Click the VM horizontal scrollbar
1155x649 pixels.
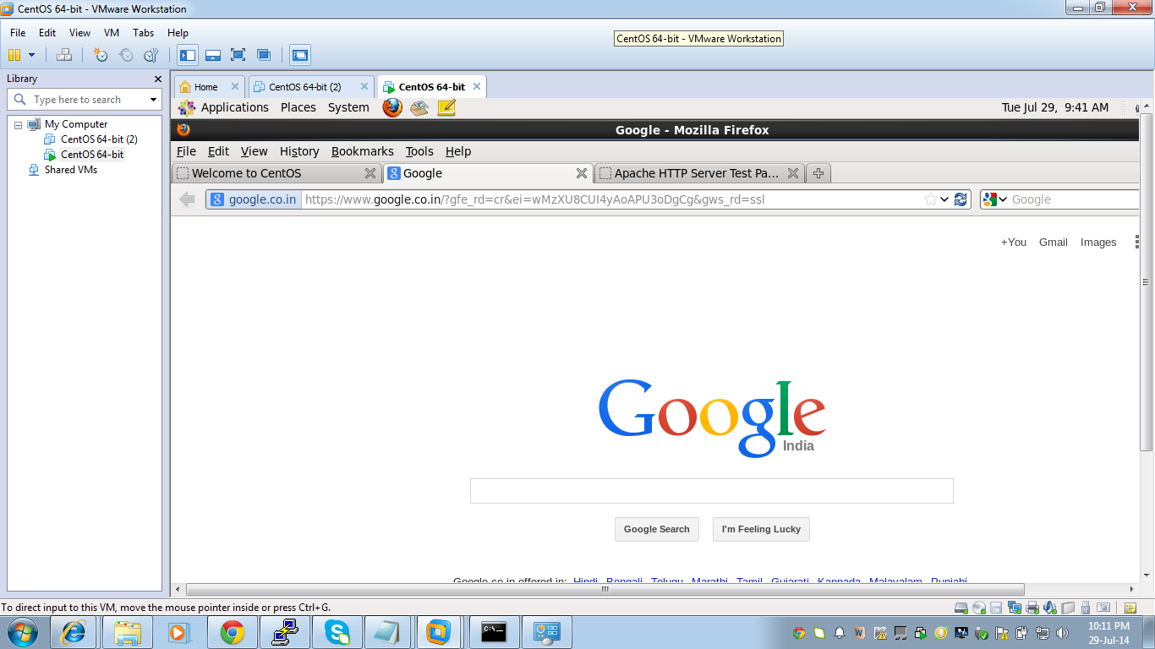coord(605,590)
